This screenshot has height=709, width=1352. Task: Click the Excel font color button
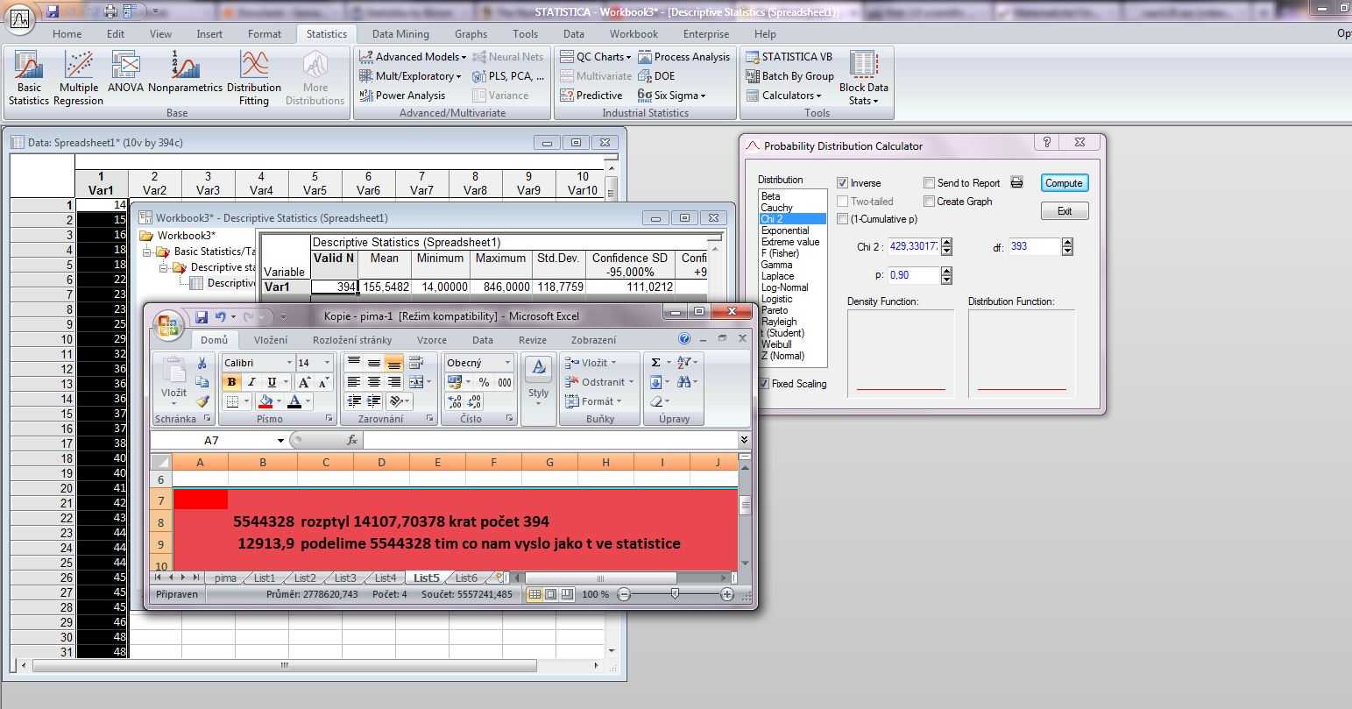point(294,401)
